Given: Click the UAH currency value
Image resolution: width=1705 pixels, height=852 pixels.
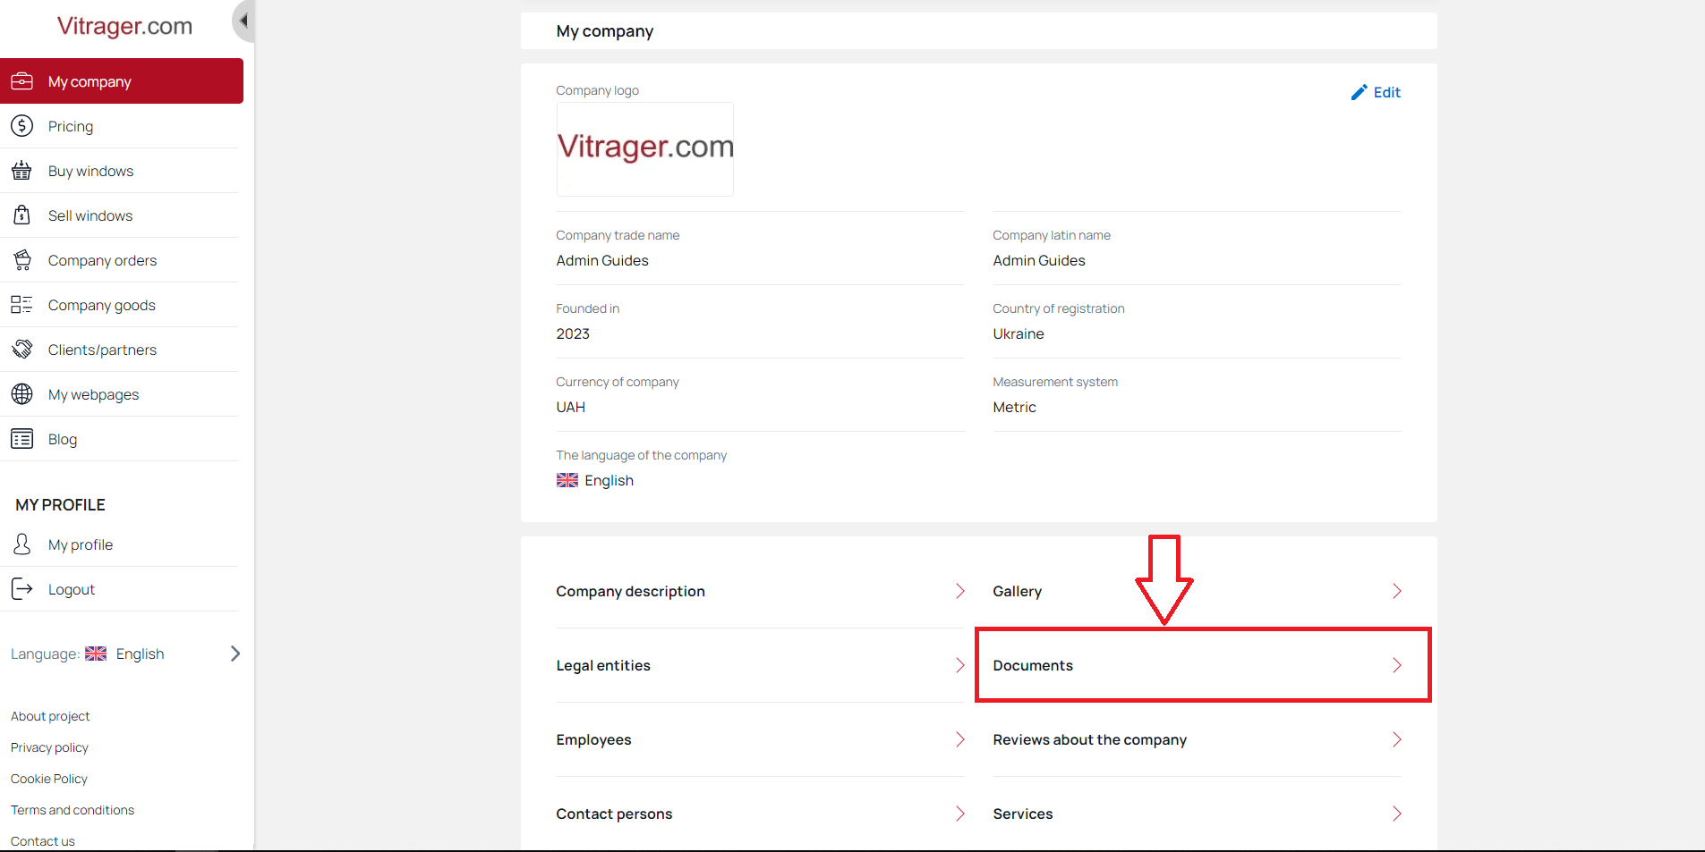Looking at the screenshot, I should tap(571, 407).
